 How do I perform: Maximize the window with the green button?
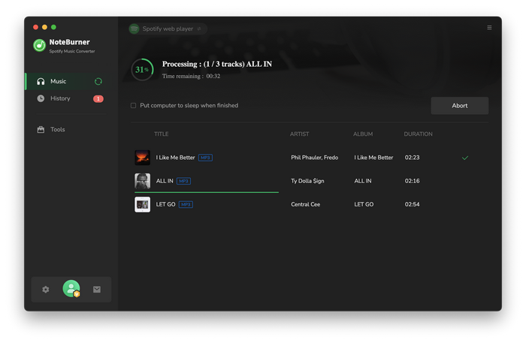[x=53, y=27]
